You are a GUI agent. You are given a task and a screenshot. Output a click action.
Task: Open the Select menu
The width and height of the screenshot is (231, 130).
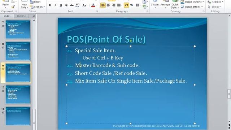pyautogui.click(x=214, y=7)
